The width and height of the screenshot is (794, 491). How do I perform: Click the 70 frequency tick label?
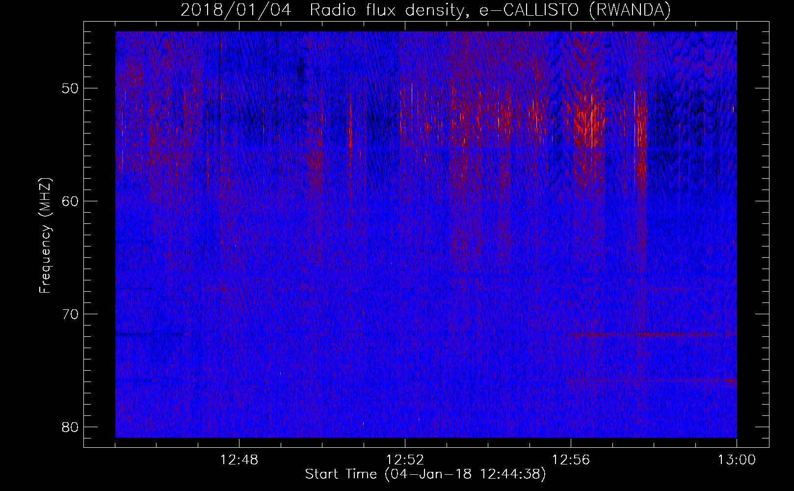coord(71,314)
